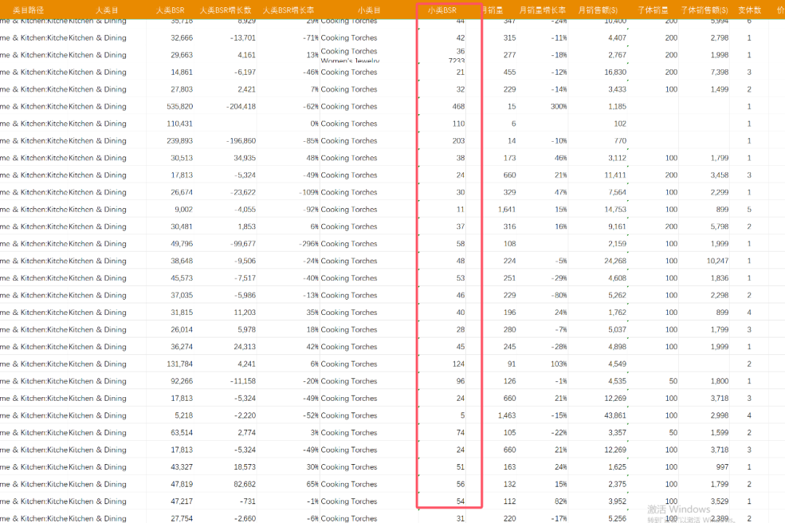Click the sales amount 16,830
This screenshot has height=523, width=785.
[x=616, y=72]
